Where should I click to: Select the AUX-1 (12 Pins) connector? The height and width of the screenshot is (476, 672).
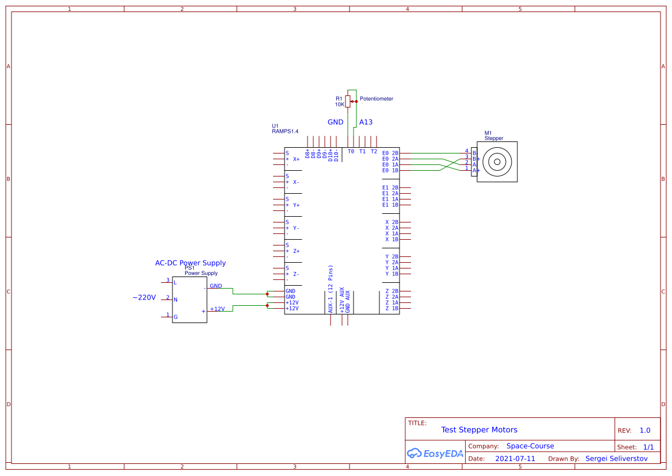pos(329,287)
